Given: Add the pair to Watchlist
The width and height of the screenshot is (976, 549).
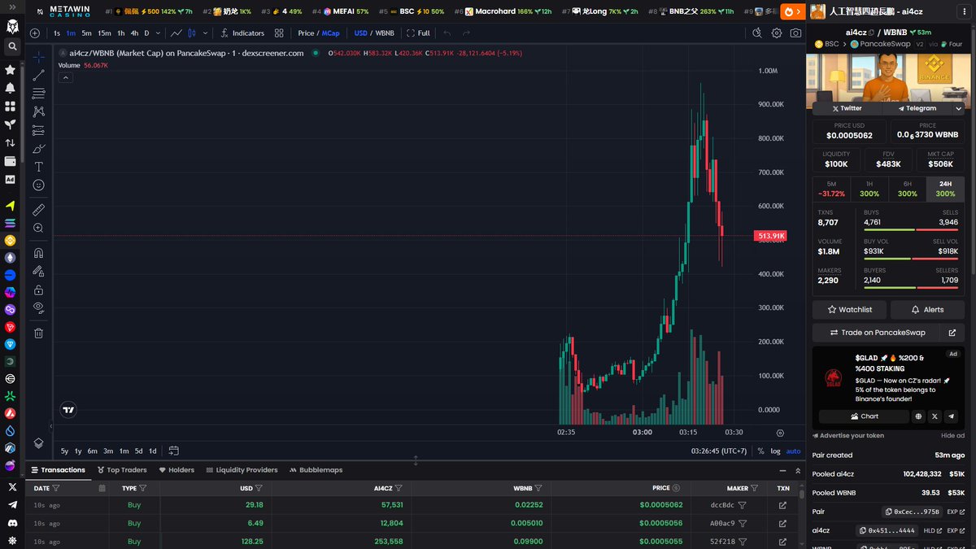Looking at the screenshot, I should click(x=848, y=309).
